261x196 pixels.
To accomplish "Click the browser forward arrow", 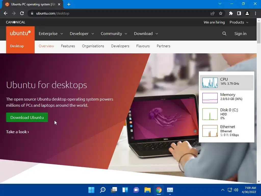I will tap(14, 13).
